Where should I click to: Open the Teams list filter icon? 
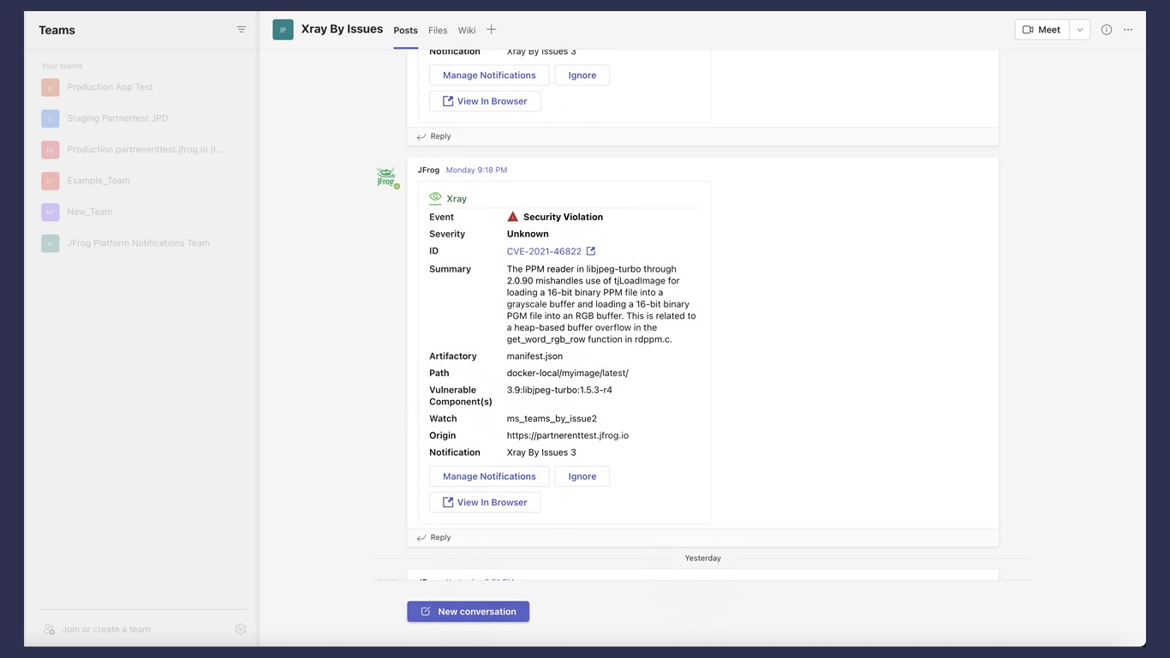coord(242,30)
